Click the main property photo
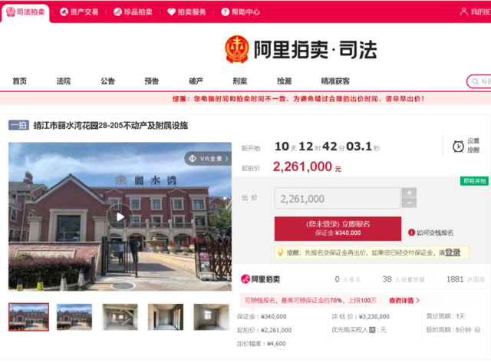491x363 pixels. (120, 216)
